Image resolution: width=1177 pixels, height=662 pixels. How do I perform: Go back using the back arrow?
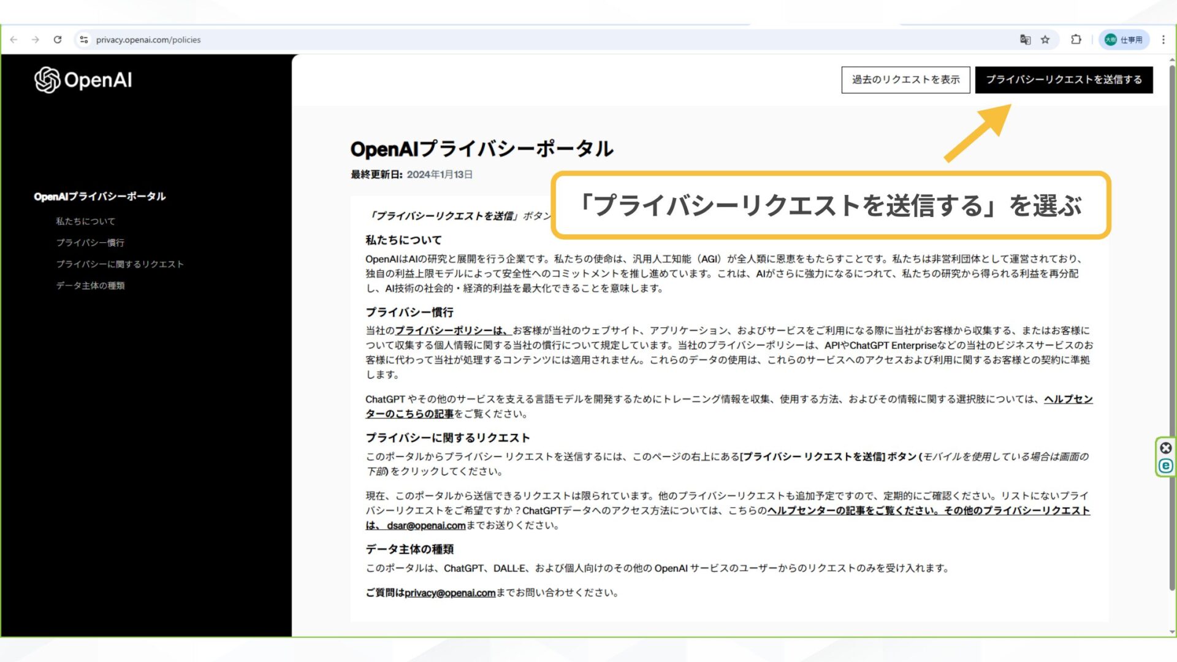(13, 39)
